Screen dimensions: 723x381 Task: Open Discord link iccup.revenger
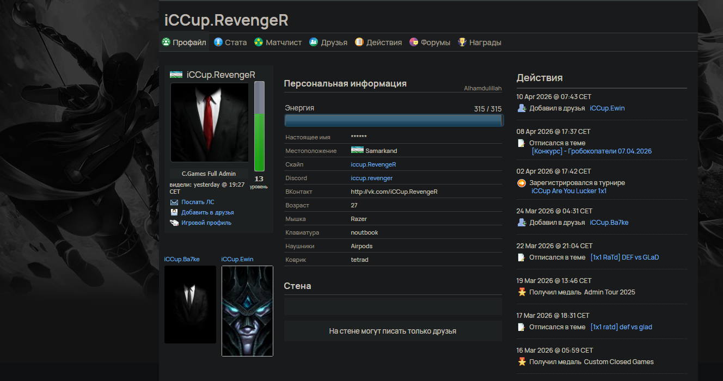pyautogui.click(x=372, y=178)
